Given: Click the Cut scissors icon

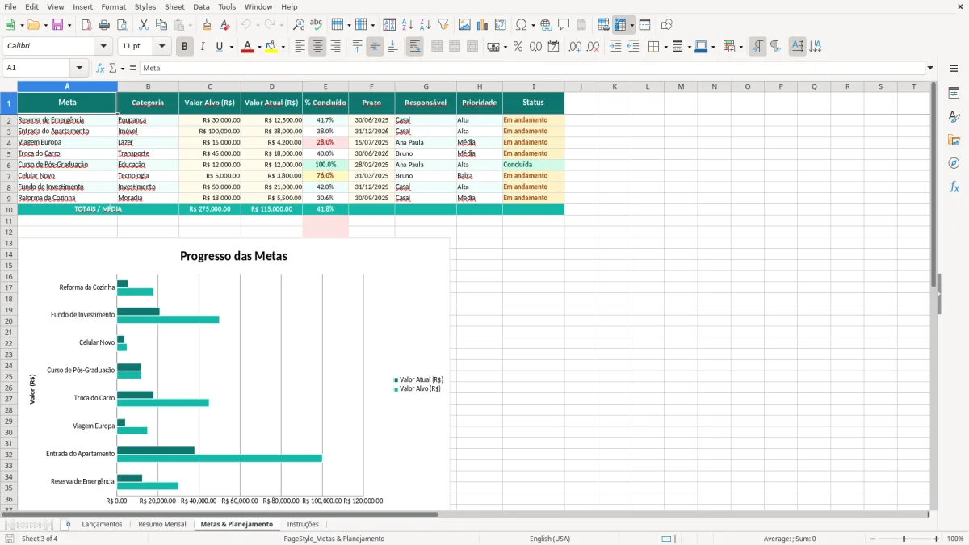Looking at the screenshot, I should pos(144,25).
